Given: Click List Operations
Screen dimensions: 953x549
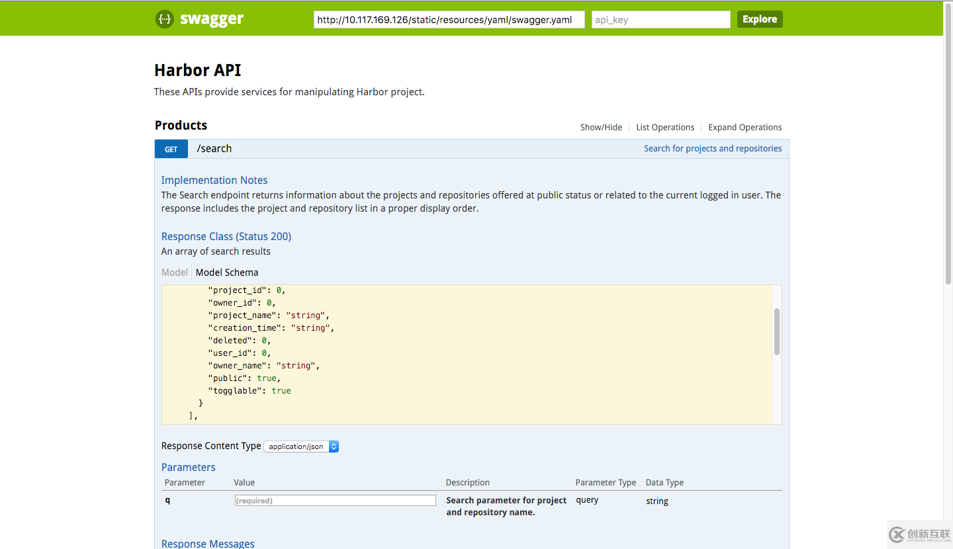Looking at the screenshot, I should tap(665, 127).
